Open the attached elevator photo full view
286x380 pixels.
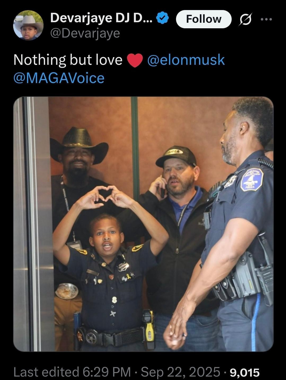click(143, 224)
